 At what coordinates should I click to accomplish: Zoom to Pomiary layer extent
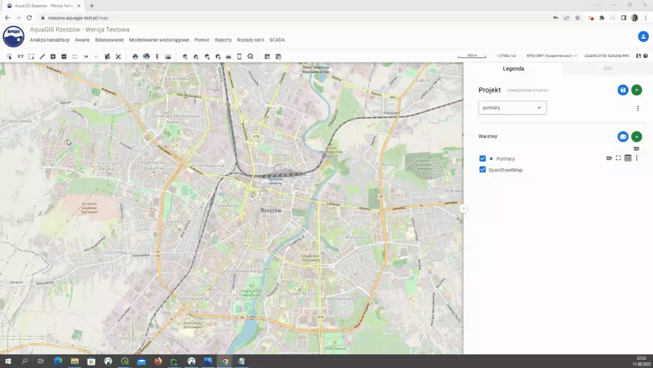pos(618,158)
